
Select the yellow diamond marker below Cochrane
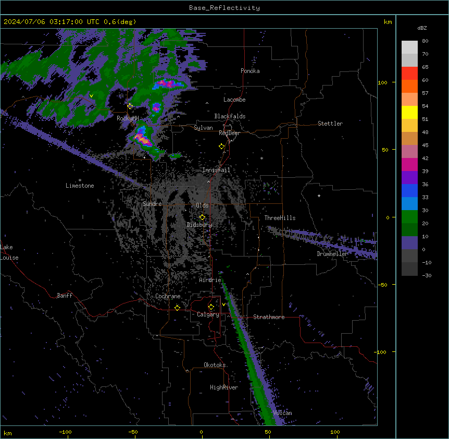[x=177, y=308]
